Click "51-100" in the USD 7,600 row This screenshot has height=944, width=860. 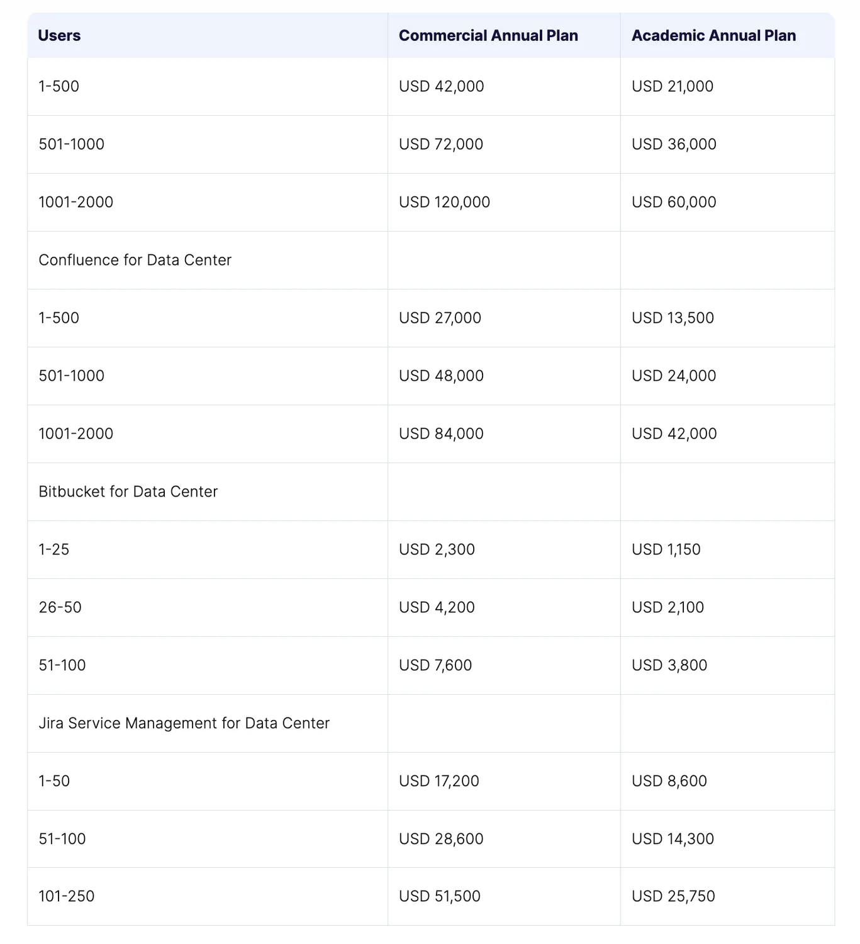click(x=62, y=665)
